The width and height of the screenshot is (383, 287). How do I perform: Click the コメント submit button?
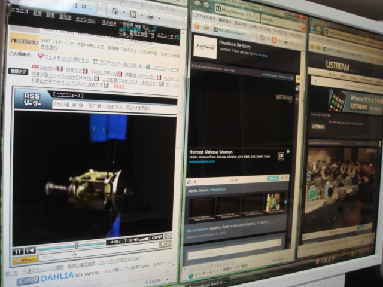tap(166, 243)
